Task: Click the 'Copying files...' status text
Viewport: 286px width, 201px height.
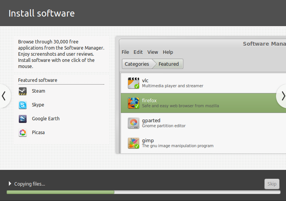Action: pyautogui.click(x=30, y=184)
